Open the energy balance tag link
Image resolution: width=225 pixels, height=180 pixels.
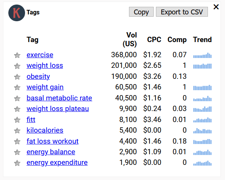51,152
